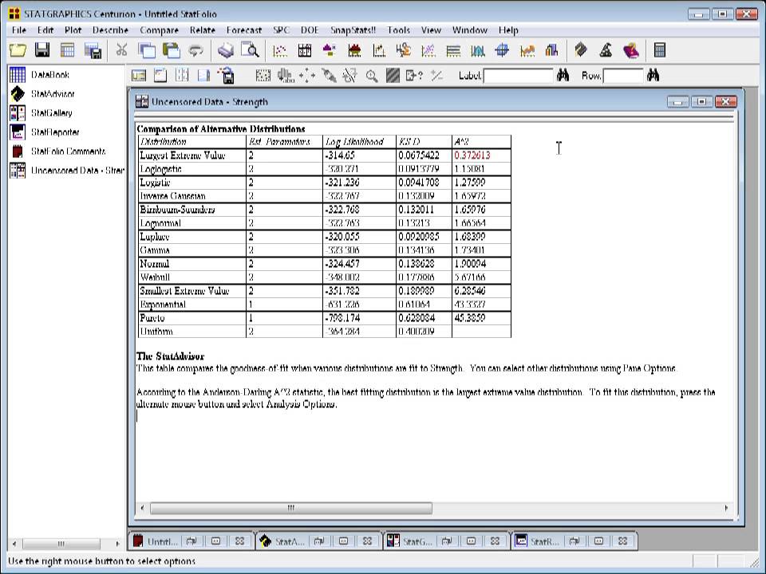Restore the minimized Untitled comments window
The width and height of the screenshot is (766, 574).
[x=191, y=541]
